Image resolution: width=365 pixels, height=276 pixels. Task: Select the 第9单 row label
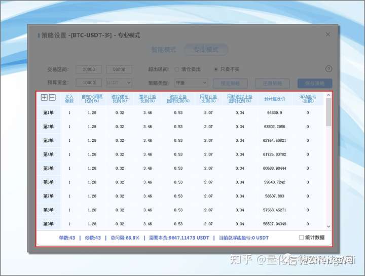tap(49, 224)
